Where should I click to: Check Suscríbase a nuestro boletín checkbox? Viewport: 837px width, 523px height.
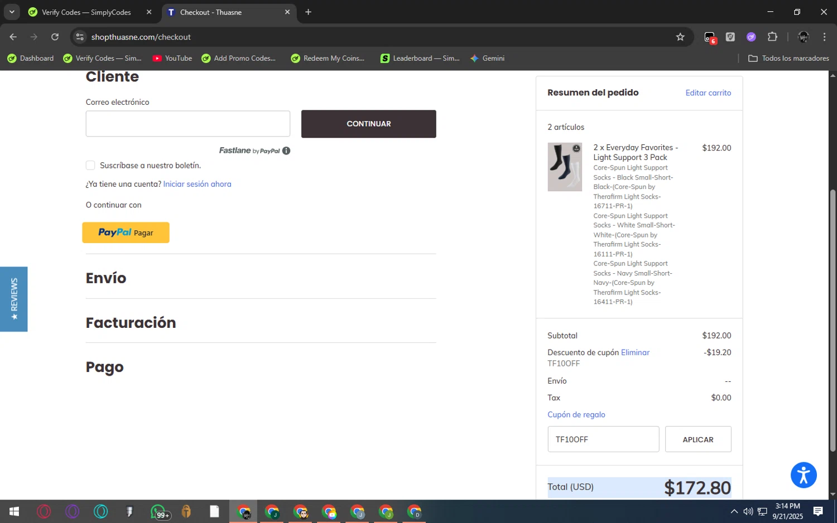click(x=90, y=165)
